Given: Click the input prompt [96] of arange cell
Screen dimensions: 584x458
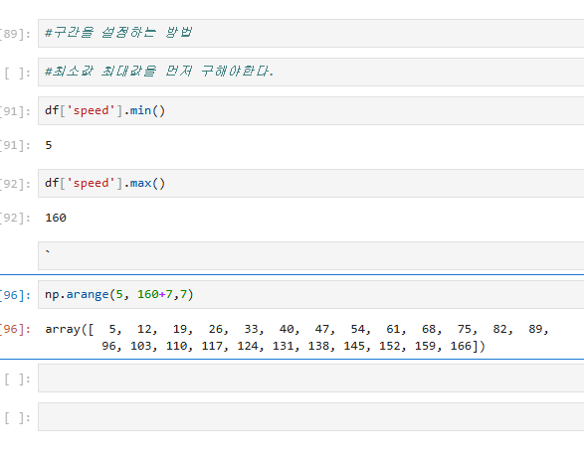Looking at the screenshot, I should tap(15, 295).
